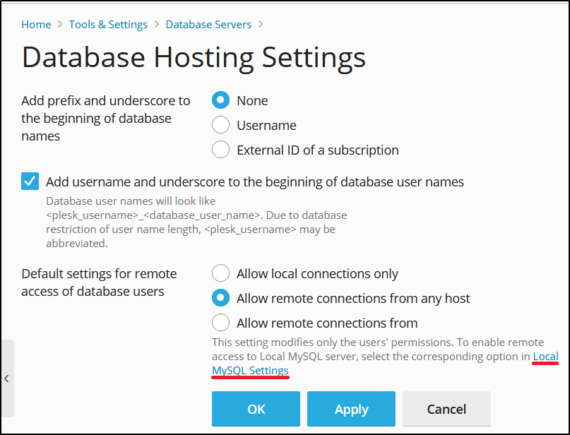Go to Home breadcrumb
Image resolution: width=570 pixels, height=435 pixels.
point(36,25)
